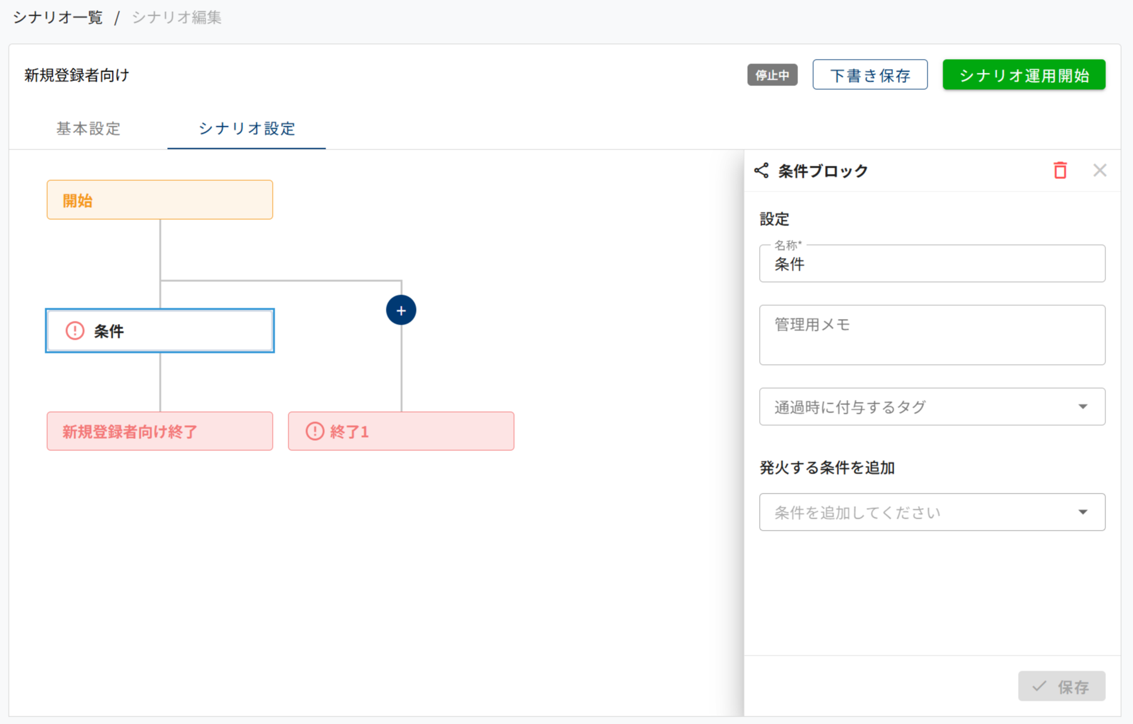Close the 条件ブロック panel with X
Viewport: 1133px width, 724px height.
point(1099,170)
